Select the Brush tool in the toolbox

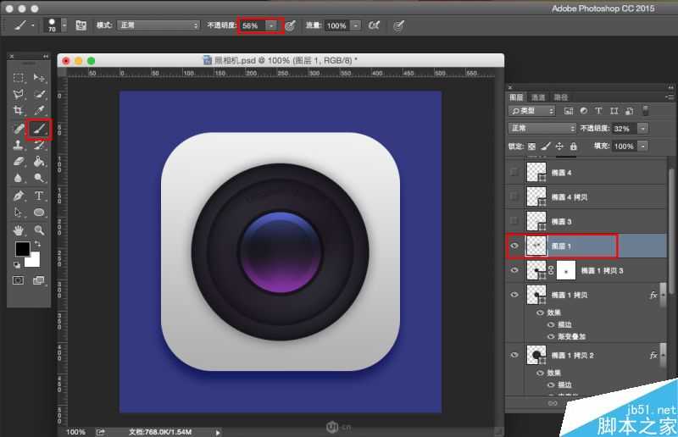[x=38, y=129]
